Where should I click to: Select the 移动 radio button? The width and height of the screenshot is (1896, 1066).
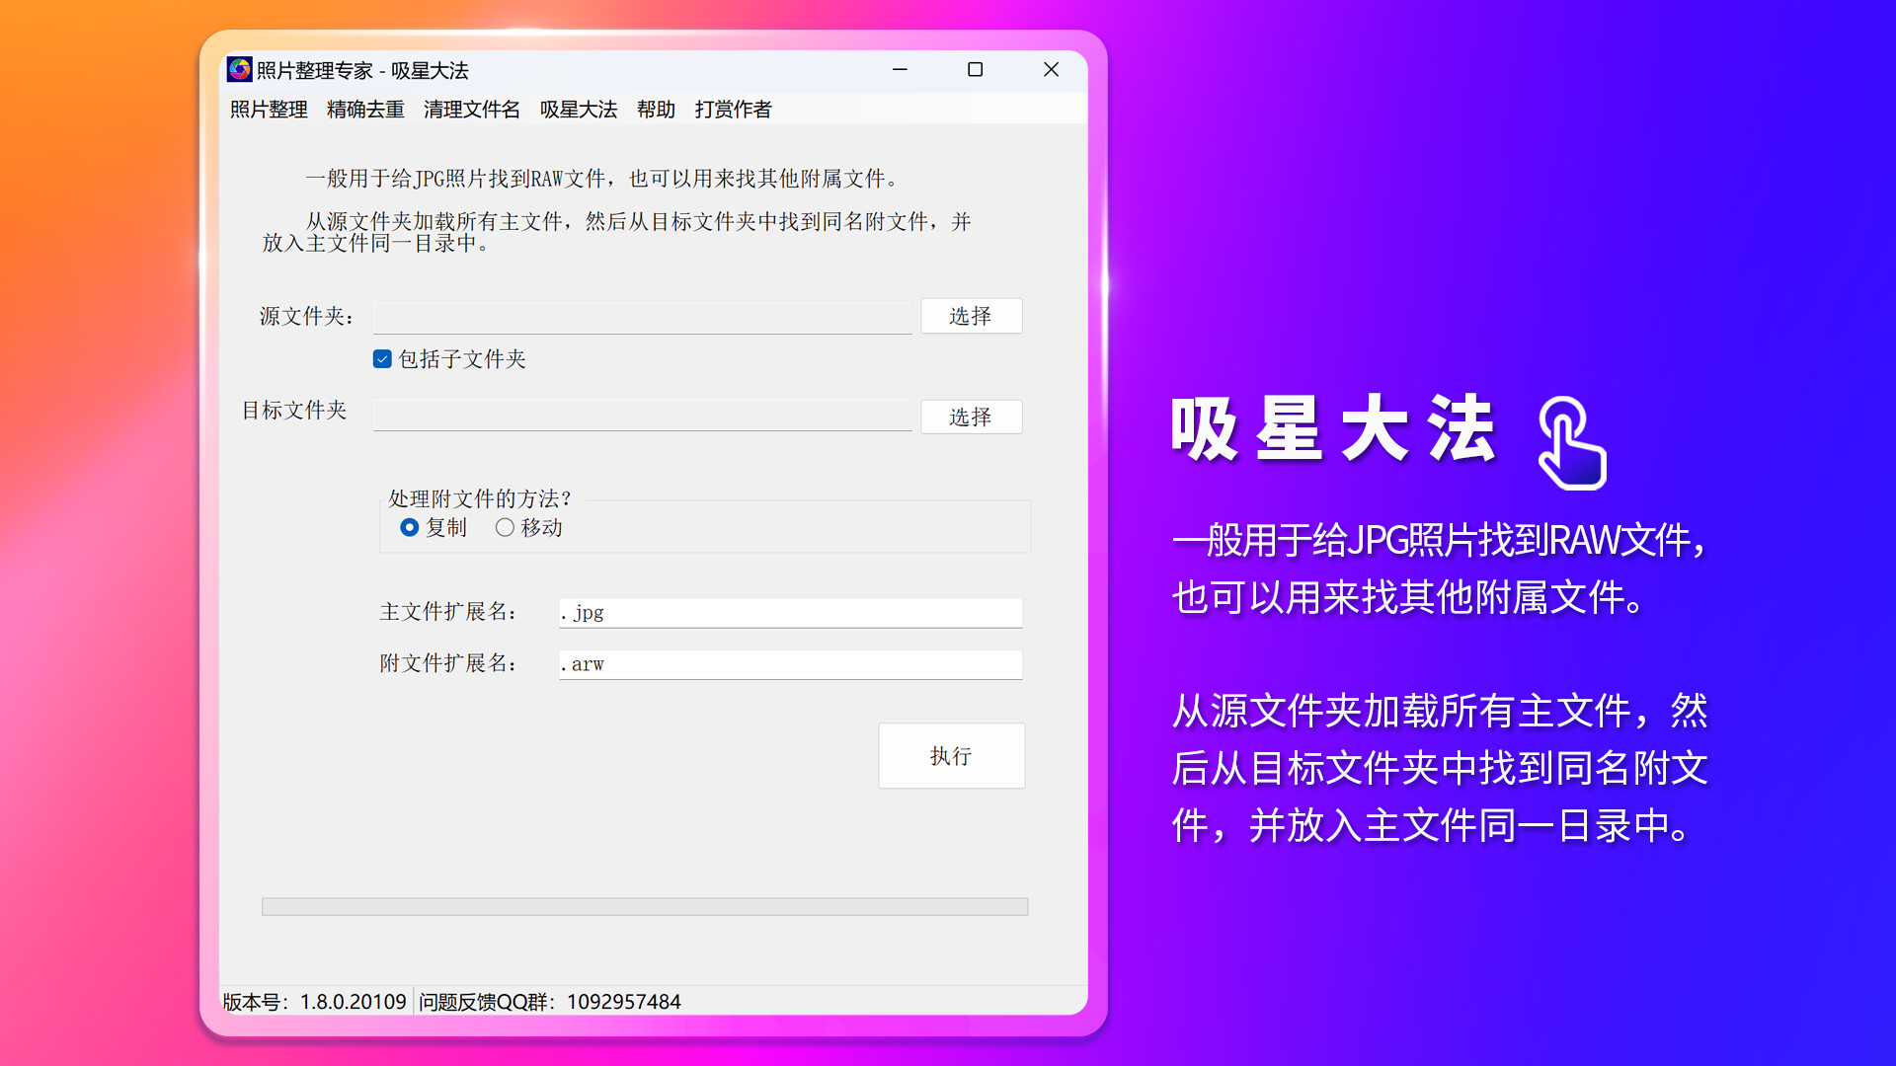[506, 527]
